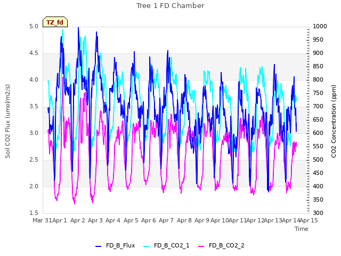Click the TZ_fd annotation label

(x=55, y=22)
